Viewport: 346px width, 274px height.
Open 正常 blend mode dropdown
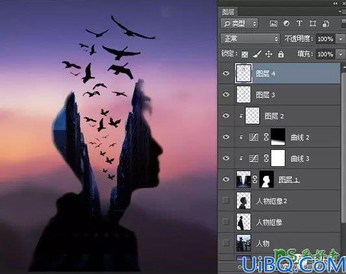250,39
